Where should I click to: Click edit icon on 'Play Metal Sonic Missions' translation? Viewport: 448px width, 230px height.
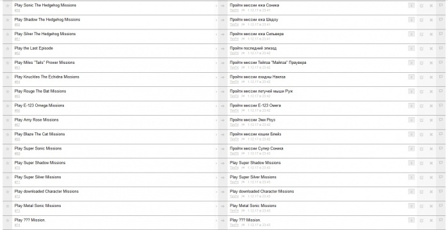click(421, 206)
